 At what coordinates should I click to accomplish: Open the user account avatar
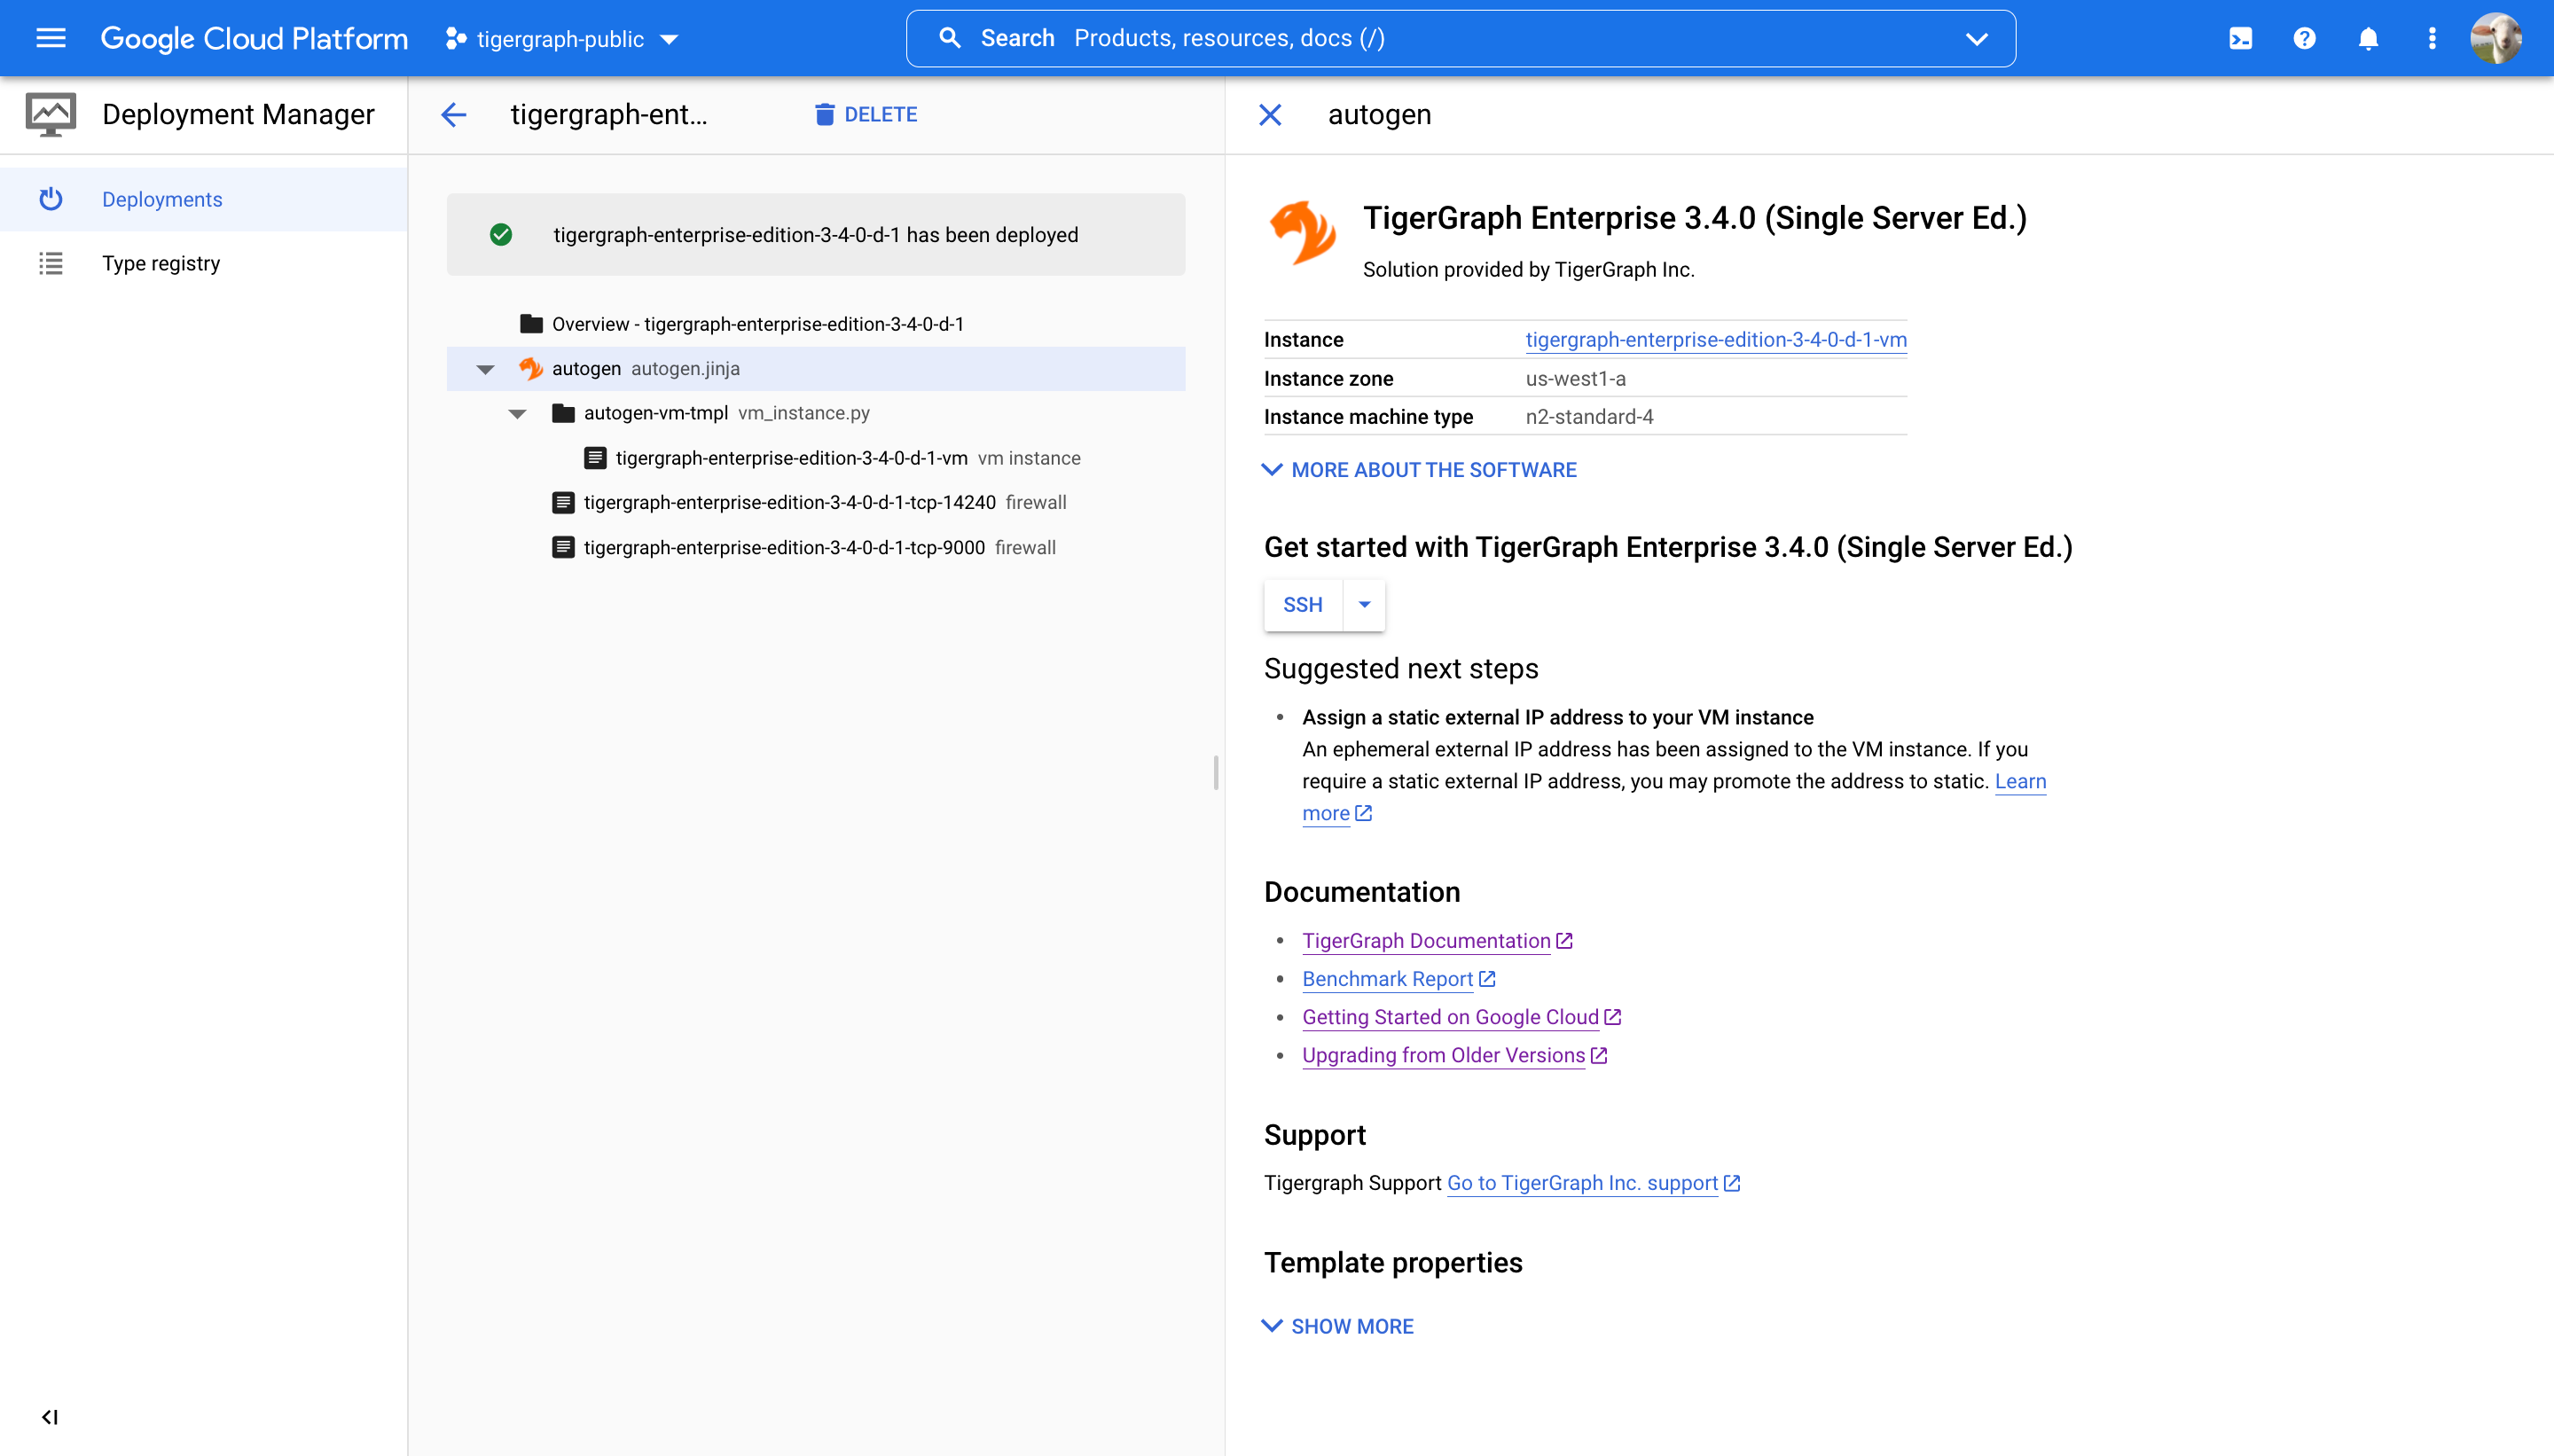pyautogui.click(x=2495, y=38)
